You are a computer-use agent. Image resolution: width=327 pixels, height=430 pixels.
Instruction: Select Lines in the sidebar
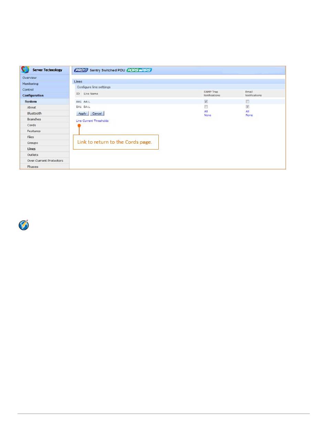[x=31, y=149]
